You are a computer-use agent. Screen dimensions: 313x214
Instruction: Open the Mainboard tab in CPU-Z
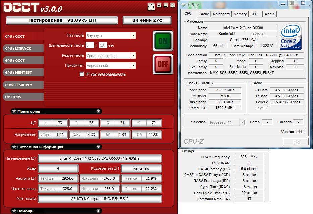221,14
